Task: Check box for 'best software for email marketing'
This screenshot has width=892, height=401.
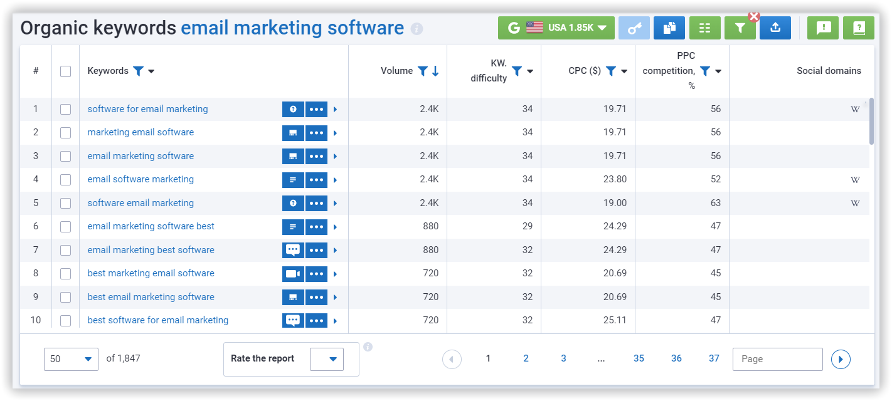Action: [65, 320]
